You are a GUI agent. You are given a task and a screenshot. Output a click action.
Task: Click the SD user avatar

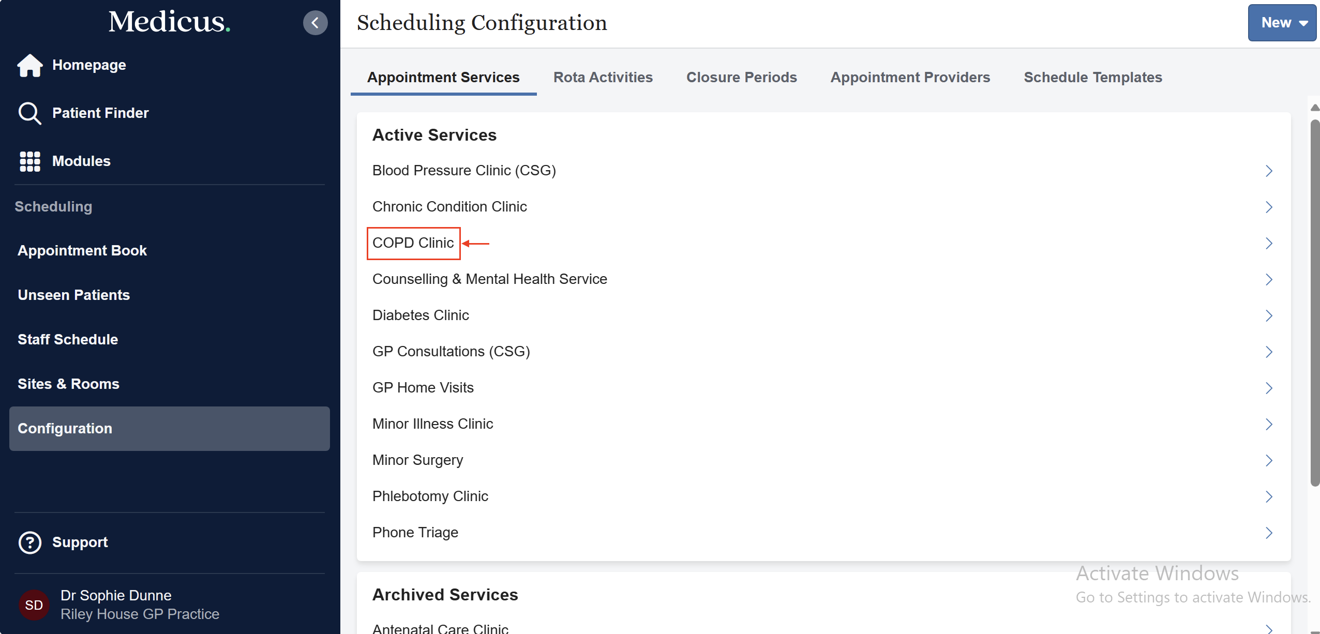34,605
